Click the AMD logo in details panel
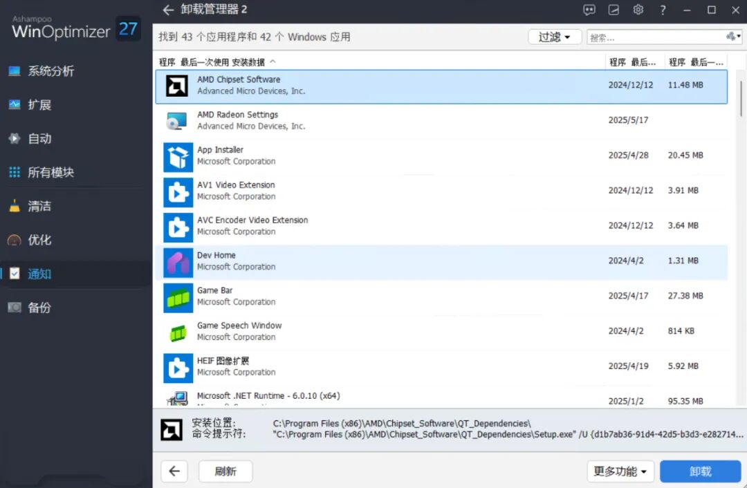 click(171, 429)
